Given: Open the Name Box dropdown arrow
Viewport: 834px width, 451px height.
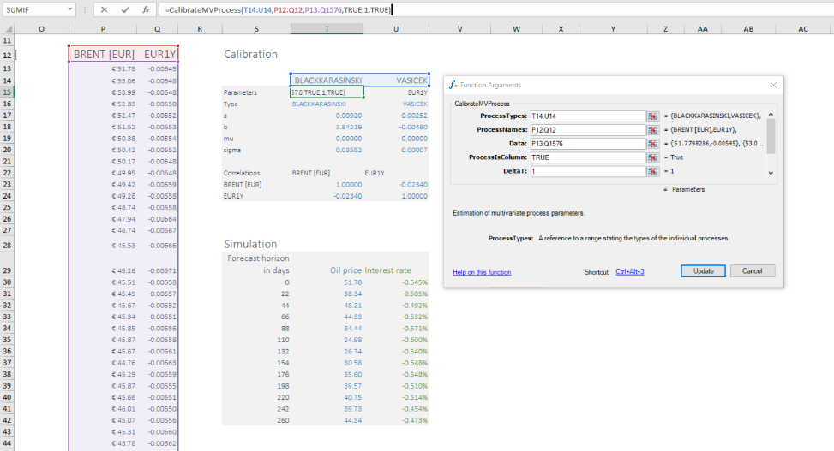Looking at the screenshot, I should coord(69,9).
